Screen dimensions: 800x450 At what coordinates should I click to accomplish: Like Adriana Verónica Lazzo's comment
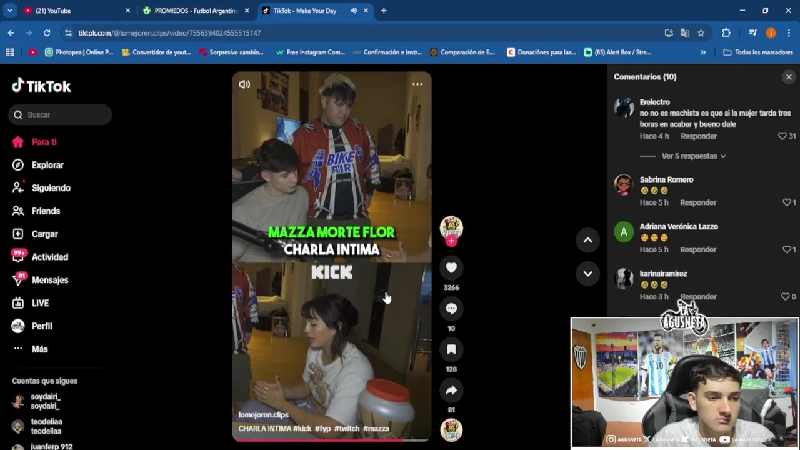pyautogui.click(x=787, y=249)
